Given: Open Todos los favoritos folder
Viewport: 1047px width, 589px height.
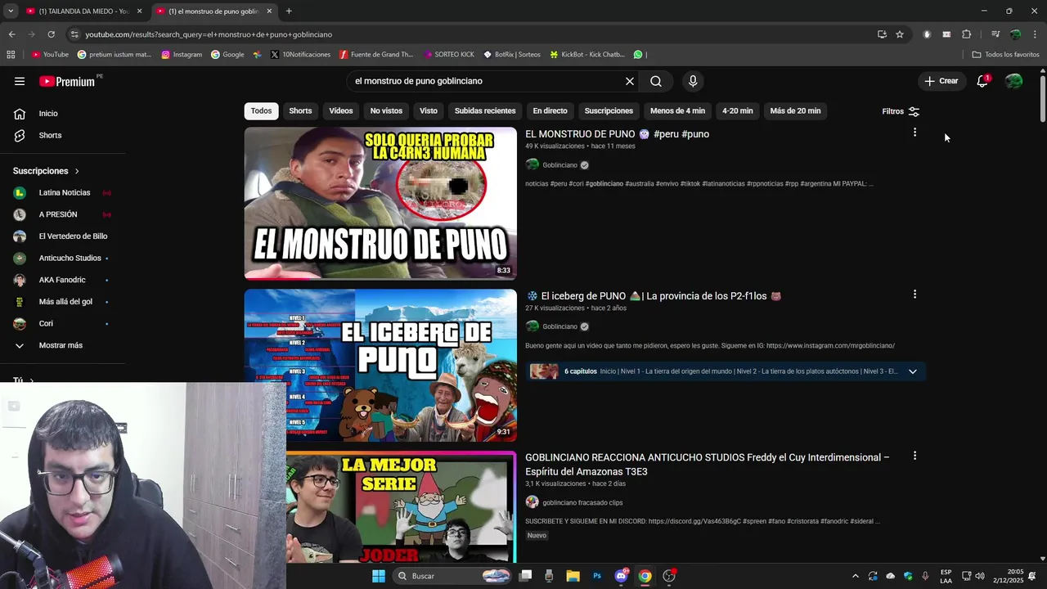Looking at the screenshot, I should tap(1005, 55).
